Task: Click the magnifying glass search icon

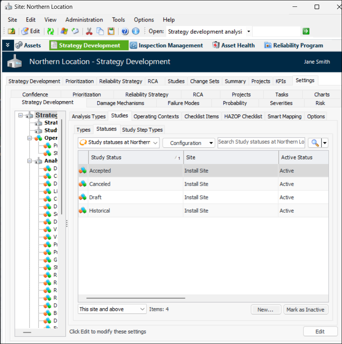Action: coord(315,143)
